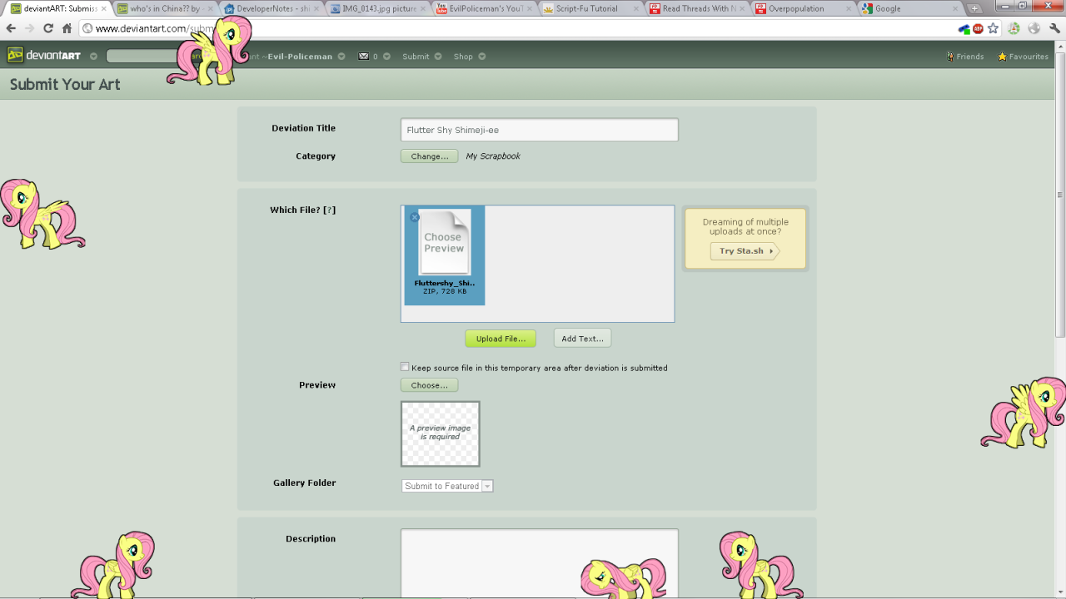The height and width of the screenshot is (599, 1066).
Task: Expand the Evil-Policeman user dropdown arrow
Action: coord(341,57)
